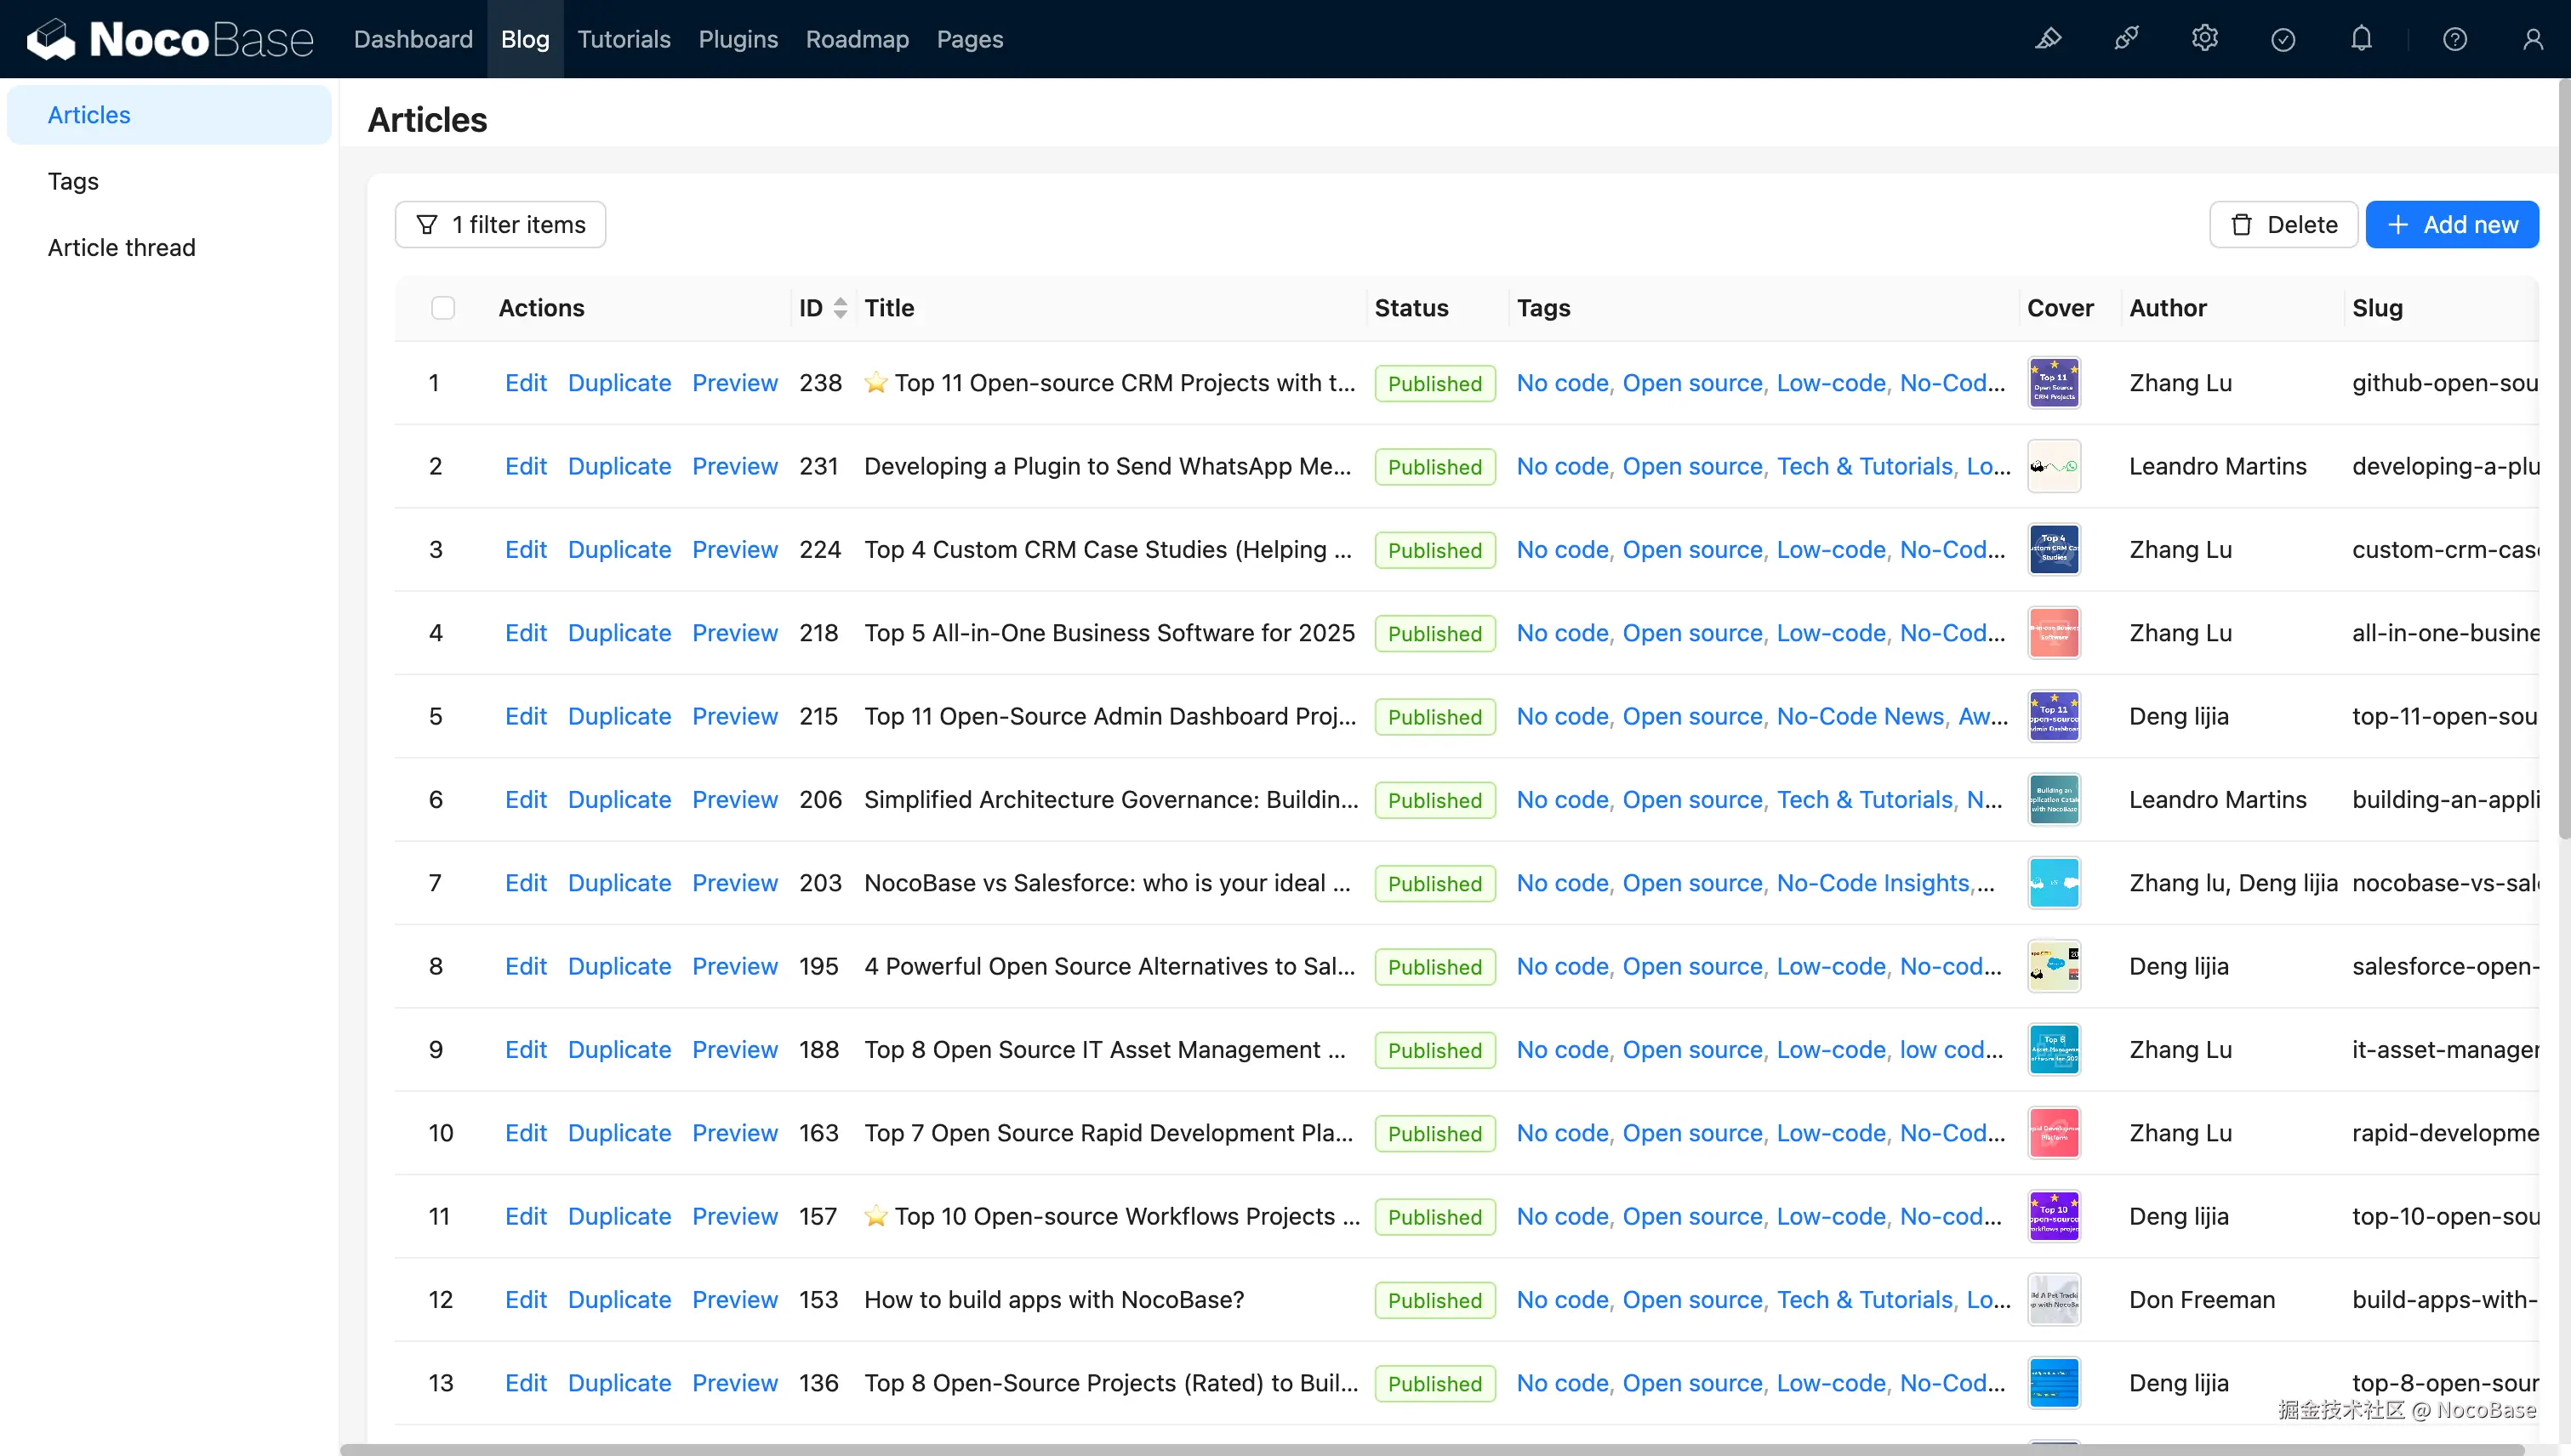Duplicate article 215
Image resolution: width=2571 pixels, height=1456 pixels.
tap(619, 716)
